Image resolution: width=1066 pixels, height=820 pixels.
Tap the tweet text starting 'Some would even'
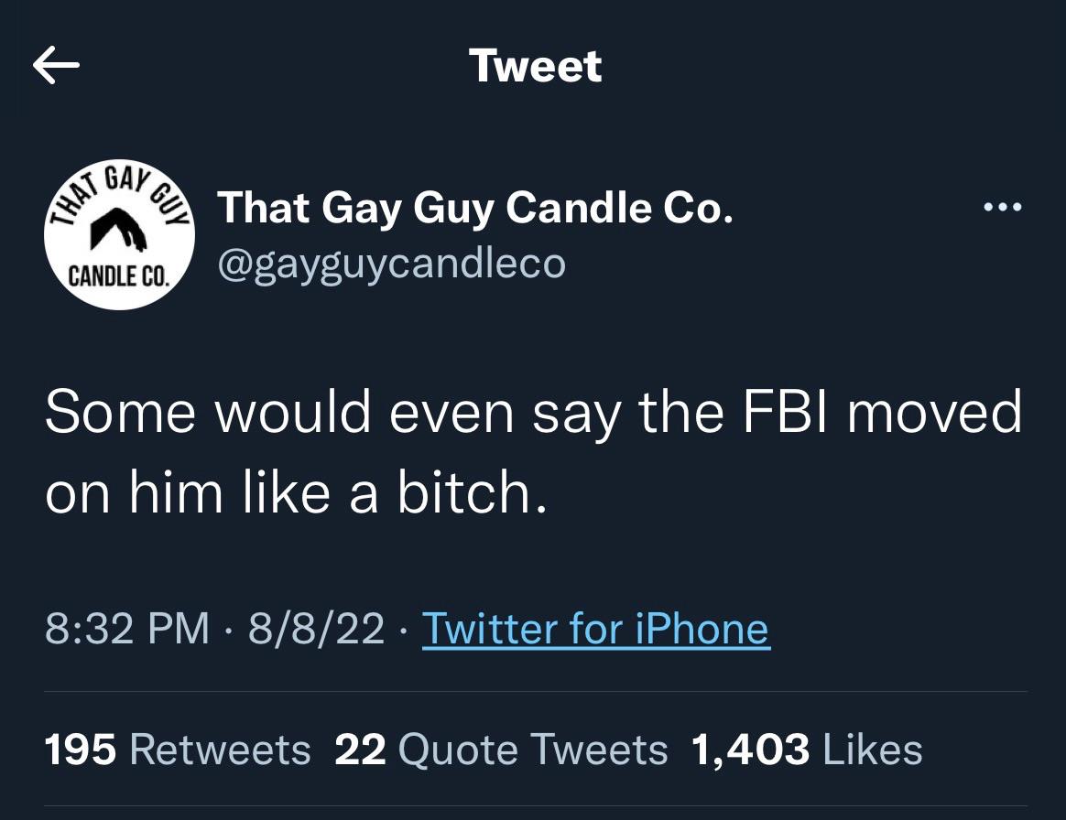(x=531, y=453)
